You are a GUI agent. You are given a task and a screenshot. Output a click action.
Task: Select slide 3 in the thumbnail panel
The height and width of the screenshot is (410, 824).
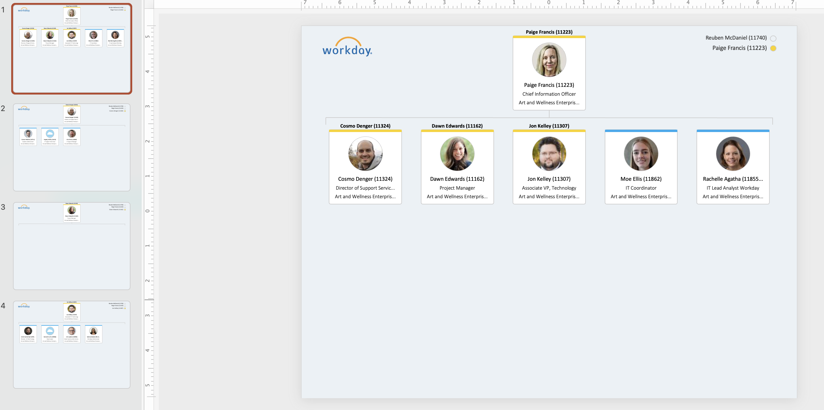coord(72,246)
